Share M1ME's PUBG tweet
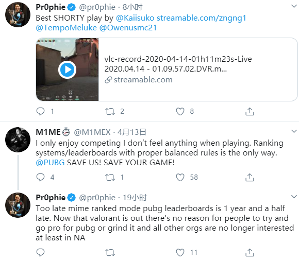This screenshot has height=261, width=299. coord(250,177)
